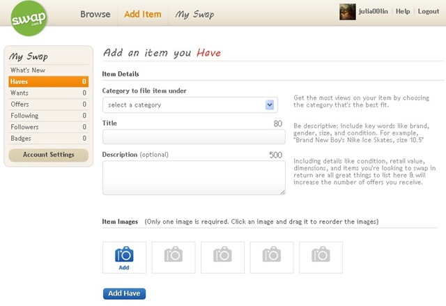Image resolution: width=446 pixels, height=306 pixels.
Task: Select Wants in the sidebar
Action: (x=49, y=93)
